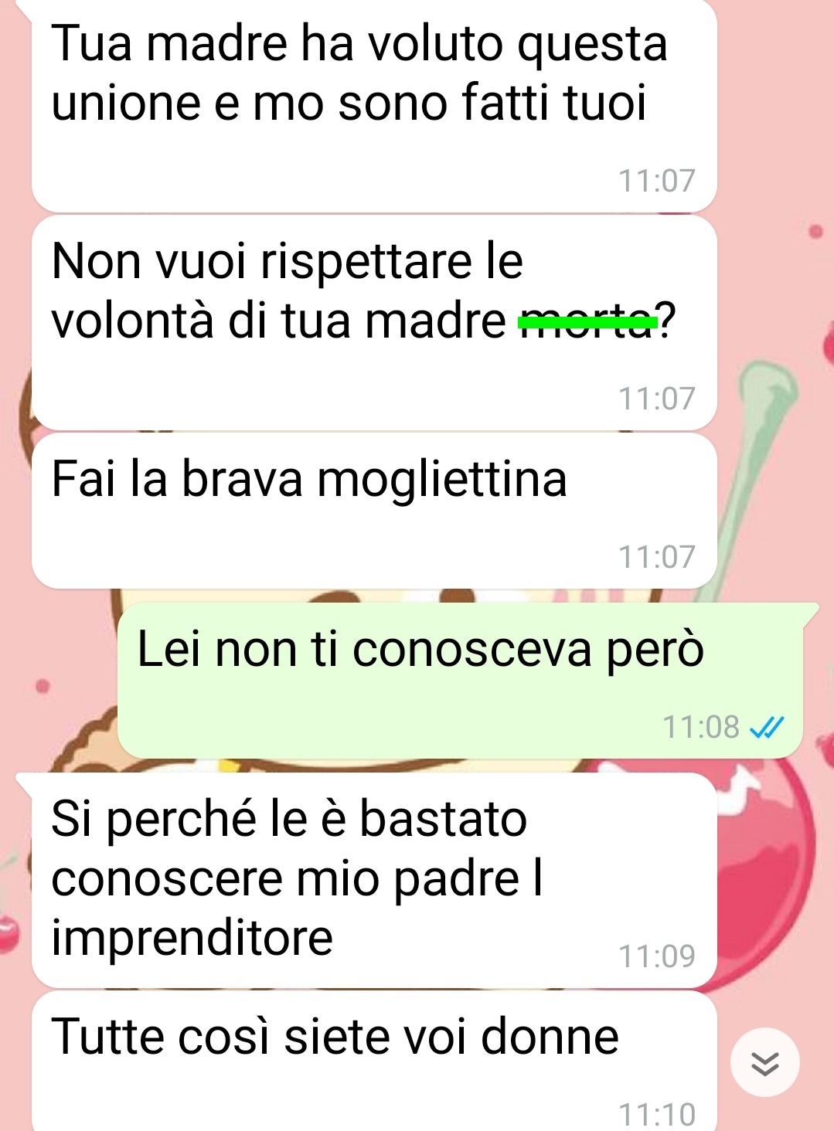Select message "Non vuoi rispettare le volontà"
834x1131 pixels.
374,323
